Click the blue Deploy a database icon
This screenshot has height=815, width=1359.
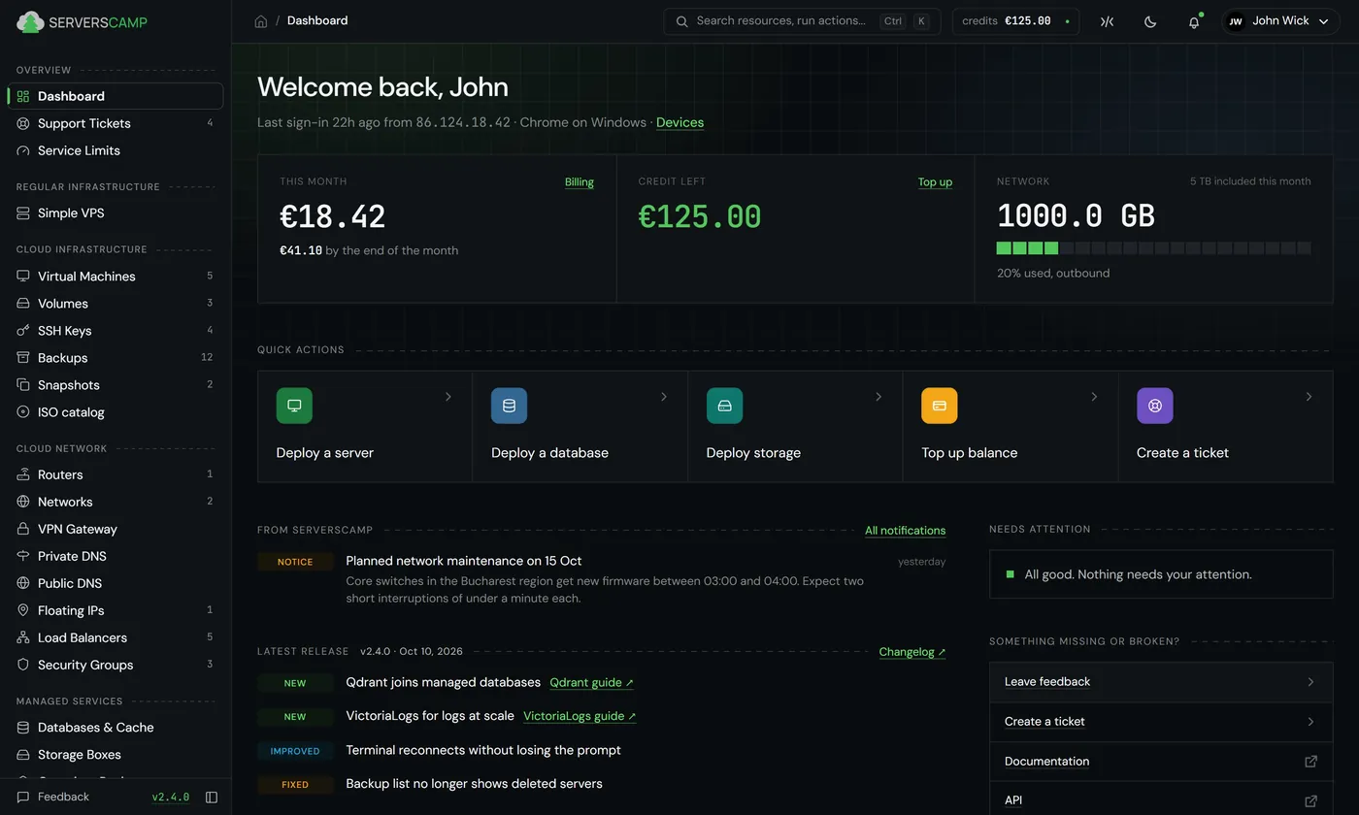click(x=509, y=406)
